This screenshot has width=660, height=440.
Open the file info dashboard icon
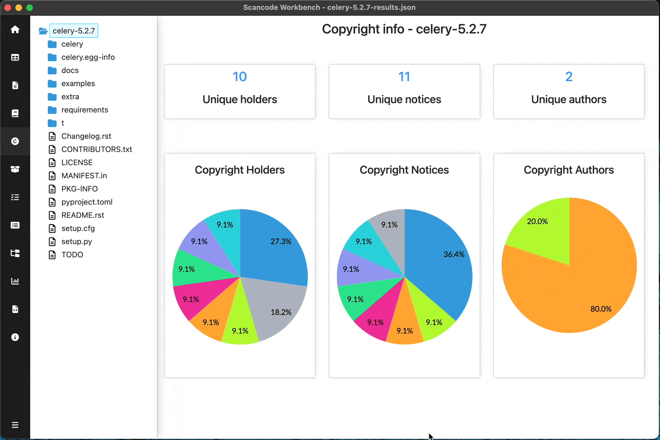[x=15, y=85]
